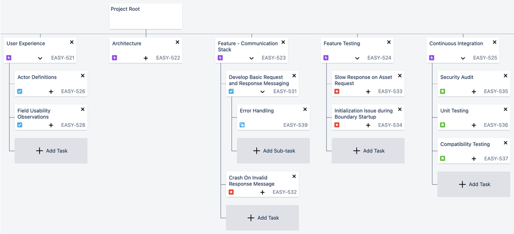
Task: Click the Add Sub-task button
Action: coord(273,151)
